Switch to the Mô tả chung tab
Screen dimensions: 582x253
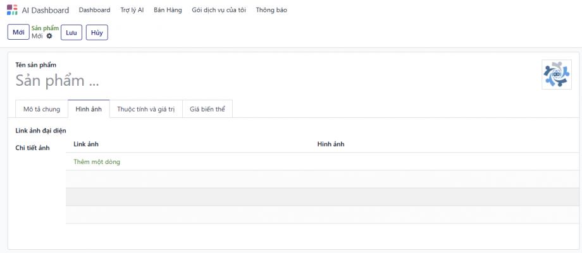42,109
